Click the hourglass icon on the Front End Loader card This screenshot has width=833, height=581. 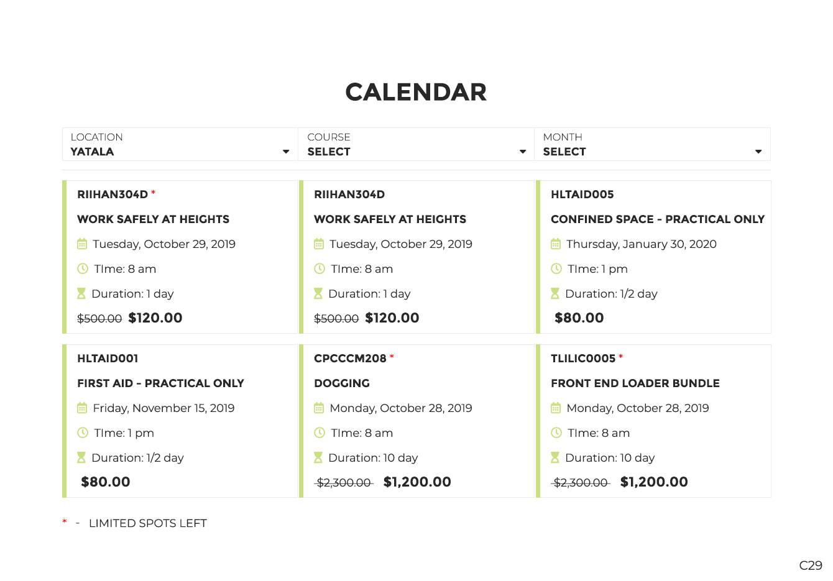pyautogui.click(x=555, y=457)
